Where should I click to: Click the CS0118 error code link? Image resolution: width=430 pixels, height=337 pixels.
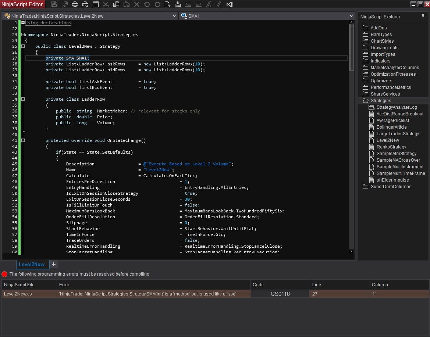pyautogui.click(x=280, y=294)
